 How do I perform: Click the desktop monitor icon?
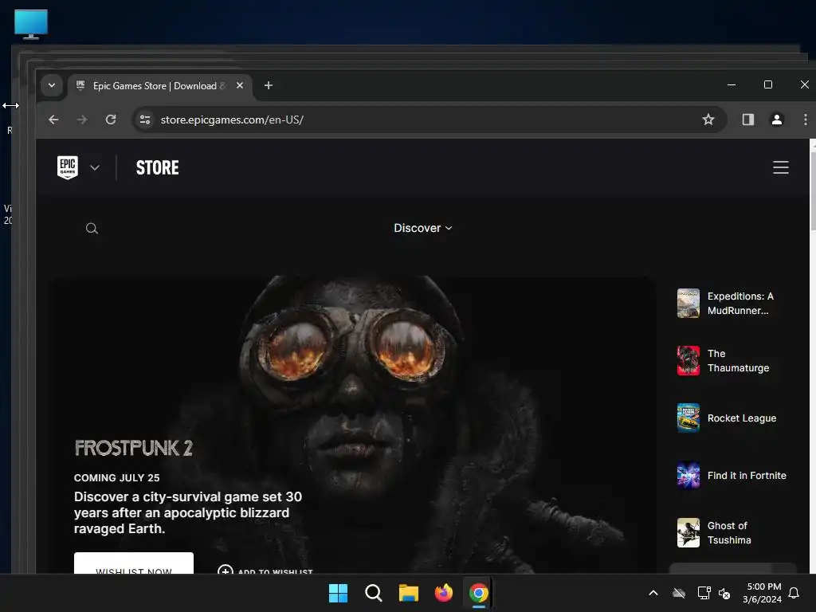pyautogui.click(x=31, y=24)
